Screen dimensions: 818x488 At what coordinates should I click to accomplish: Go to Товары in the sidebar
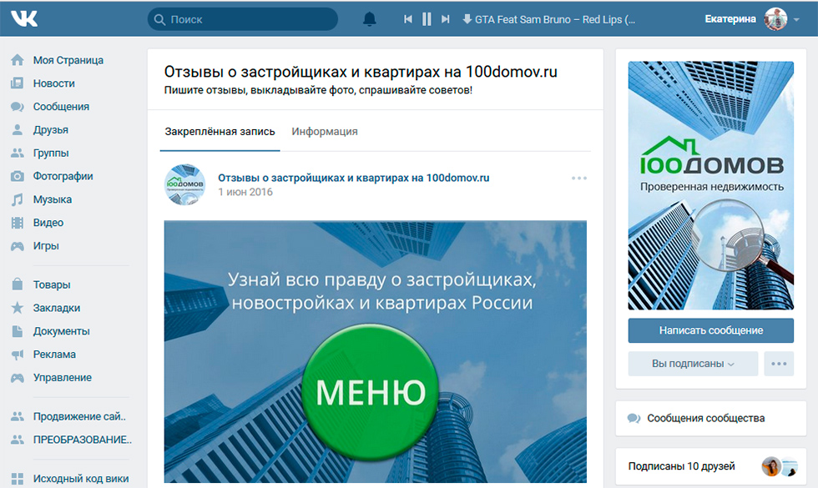(52, 284)
